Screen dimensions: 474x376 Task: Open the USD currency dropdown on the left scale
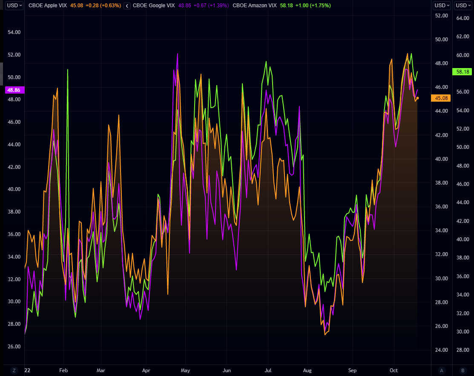click(x=14, y=6)
